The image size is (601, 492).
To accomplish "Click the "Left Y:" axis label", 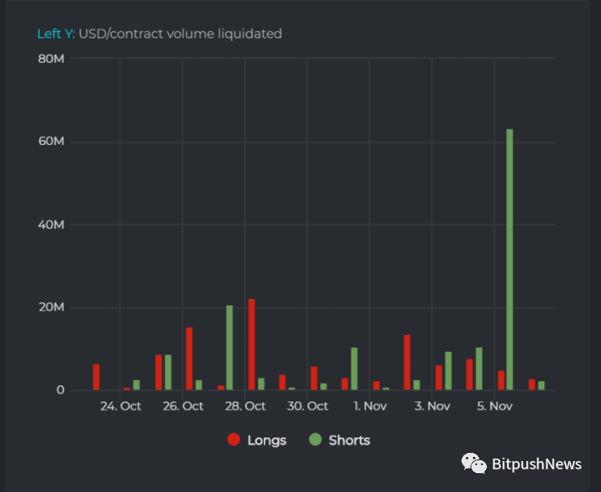I will point(56,34).
